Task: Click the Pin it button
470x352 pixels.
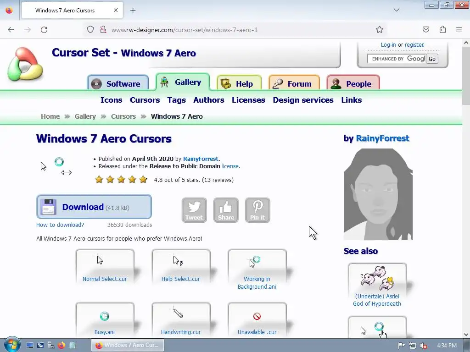Action: 257,210
